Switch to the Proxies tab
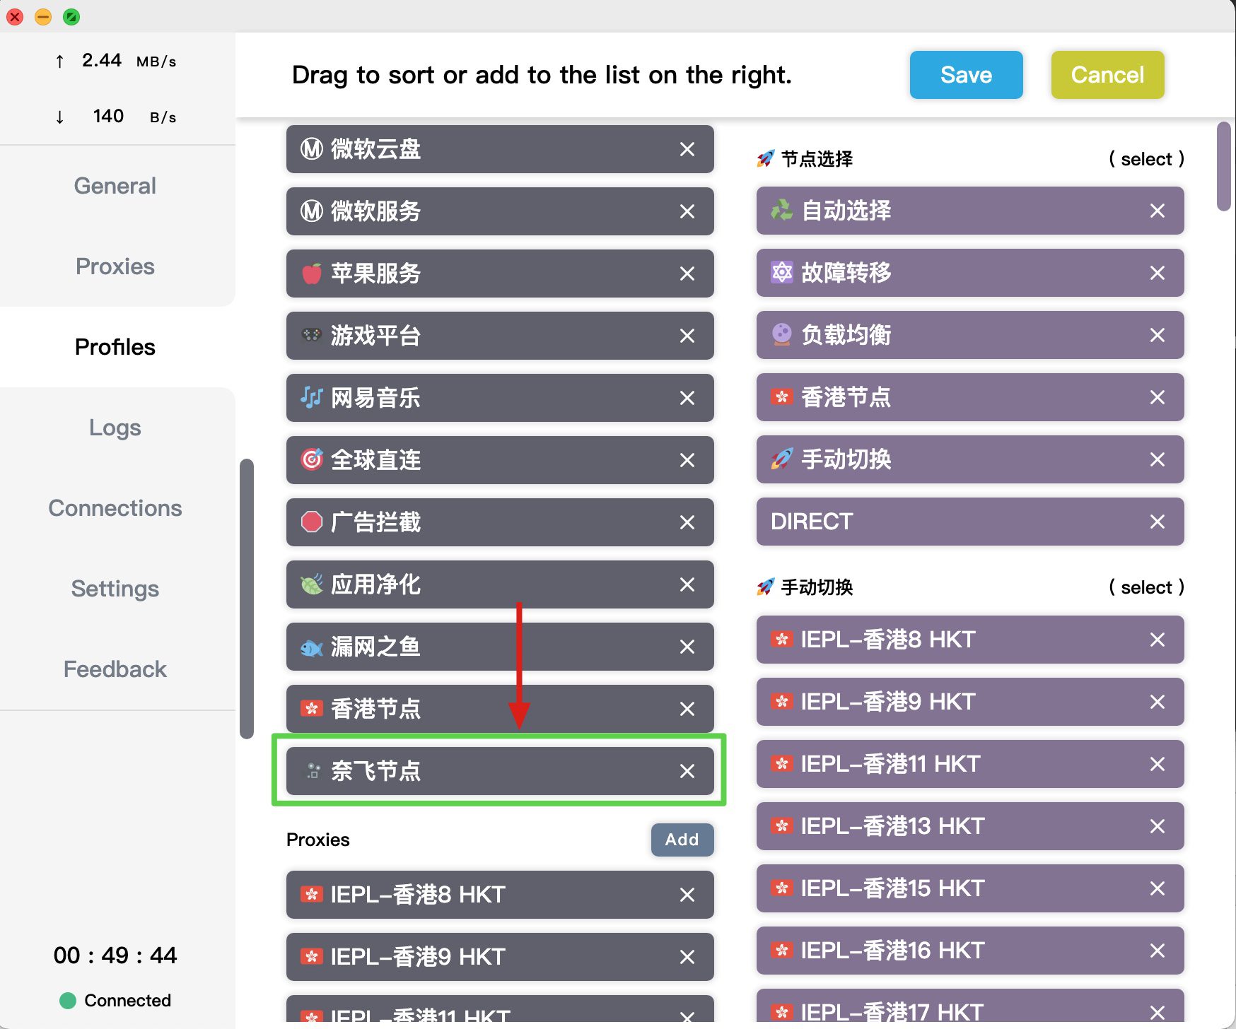The height and width of the screenshot is (1029, 1236). point(115,266)
